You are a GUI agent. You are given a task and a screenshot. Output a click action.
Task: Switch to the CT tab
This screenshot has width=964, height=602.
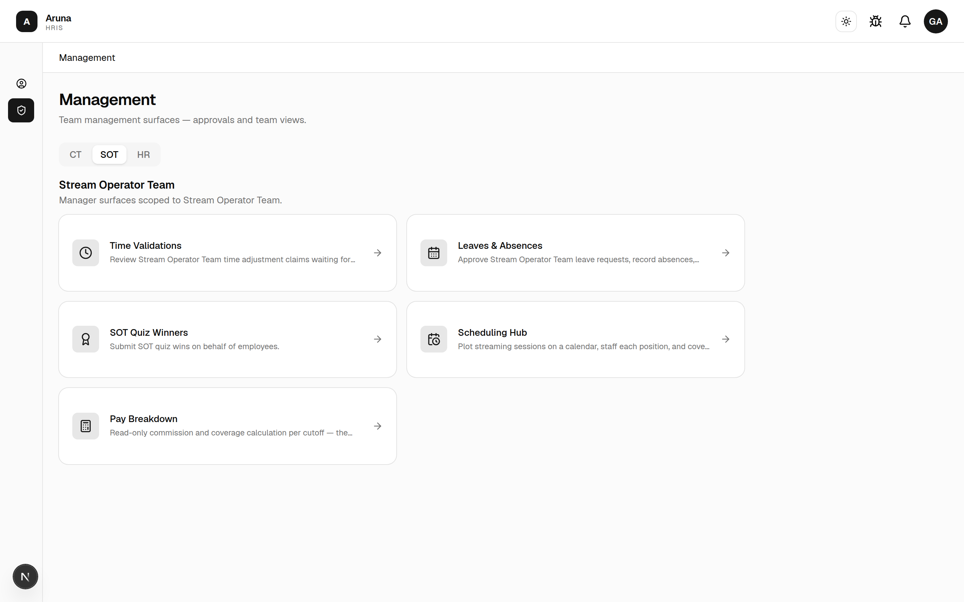(75, 155)
